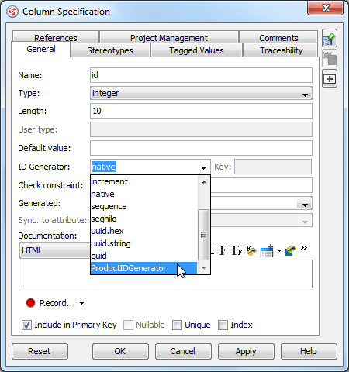The height and width of the screenshot is (372, 349).
Task: Click the font color palette icon
Action: click(x=251, y=250)
